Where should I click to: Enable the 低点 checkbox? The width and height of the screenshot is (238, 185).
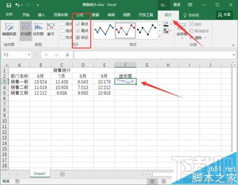(62, 31)
